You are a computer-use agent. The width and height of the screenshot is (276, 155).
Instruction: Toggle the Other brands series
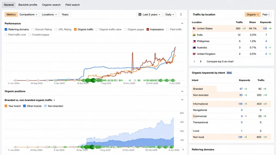coord(25,106)
